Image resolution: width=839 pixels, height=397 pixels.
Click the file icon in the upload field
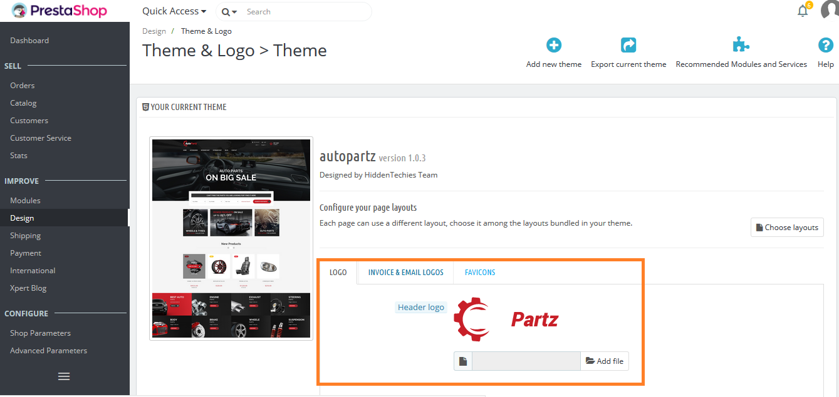tap(462, 361)
